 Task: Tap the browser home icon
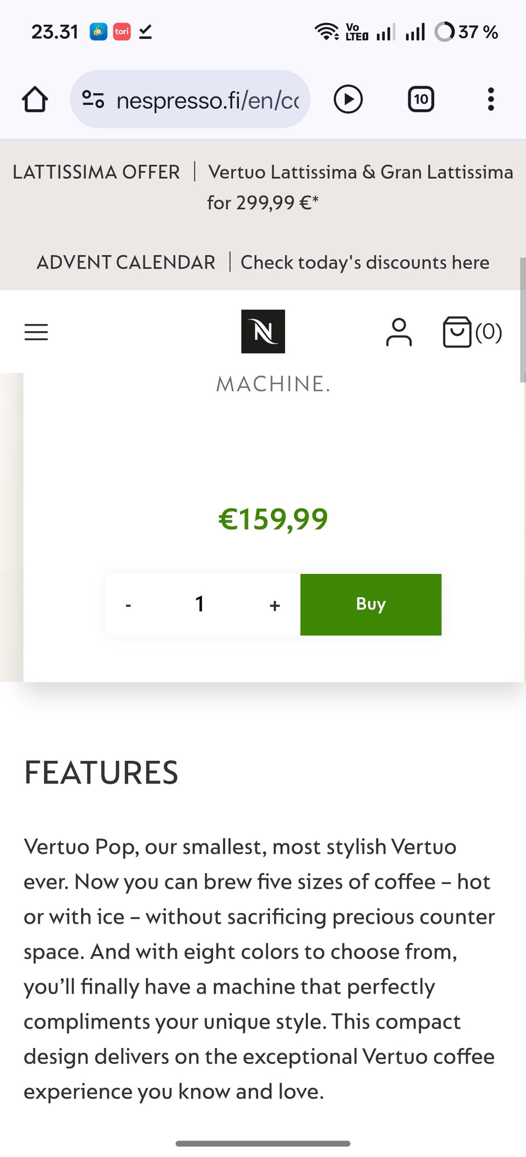[35, 100]
